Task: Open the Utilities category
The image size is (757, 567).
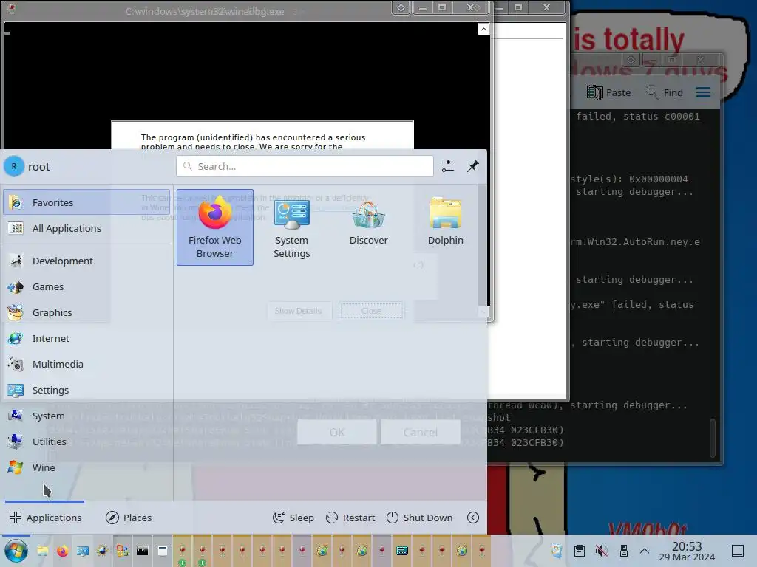Action: click(86, 441)
